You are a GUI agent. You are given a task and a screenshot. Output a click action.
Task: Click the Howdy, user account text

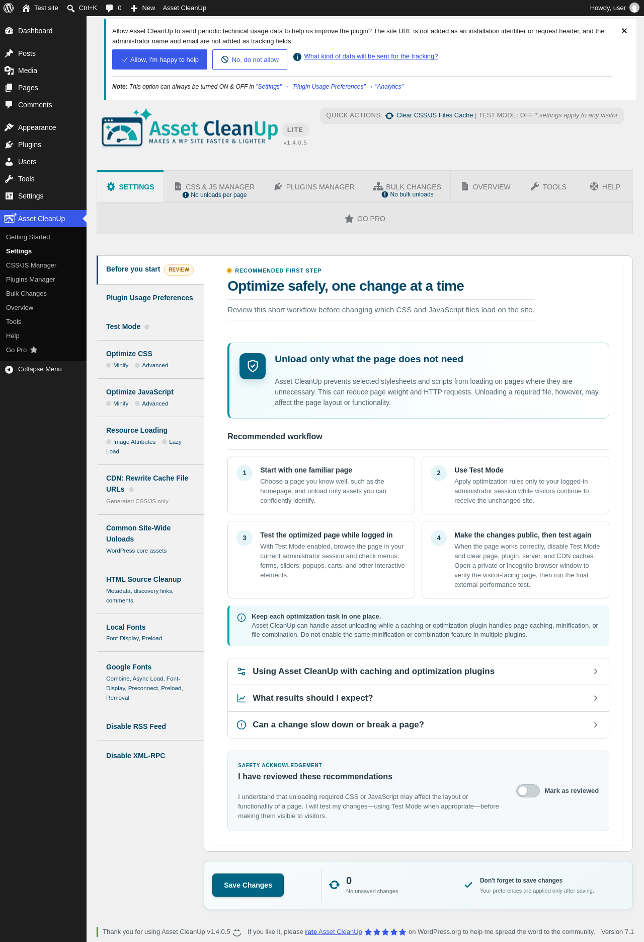tap(608, 8)
